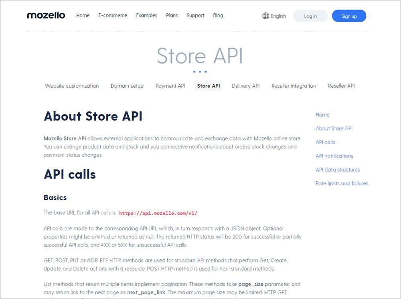Click the https://api.mozello.com/v1/ base URL code
This screenshot has width=401, height=299.
(x=158, y=213)
